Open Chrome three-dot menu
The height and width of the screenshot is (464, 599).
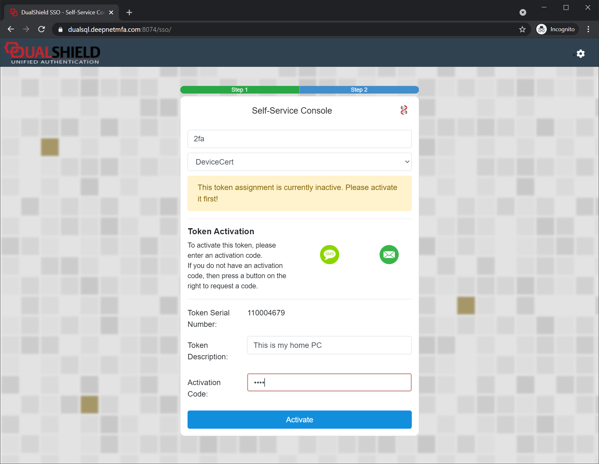click(588, 29)
